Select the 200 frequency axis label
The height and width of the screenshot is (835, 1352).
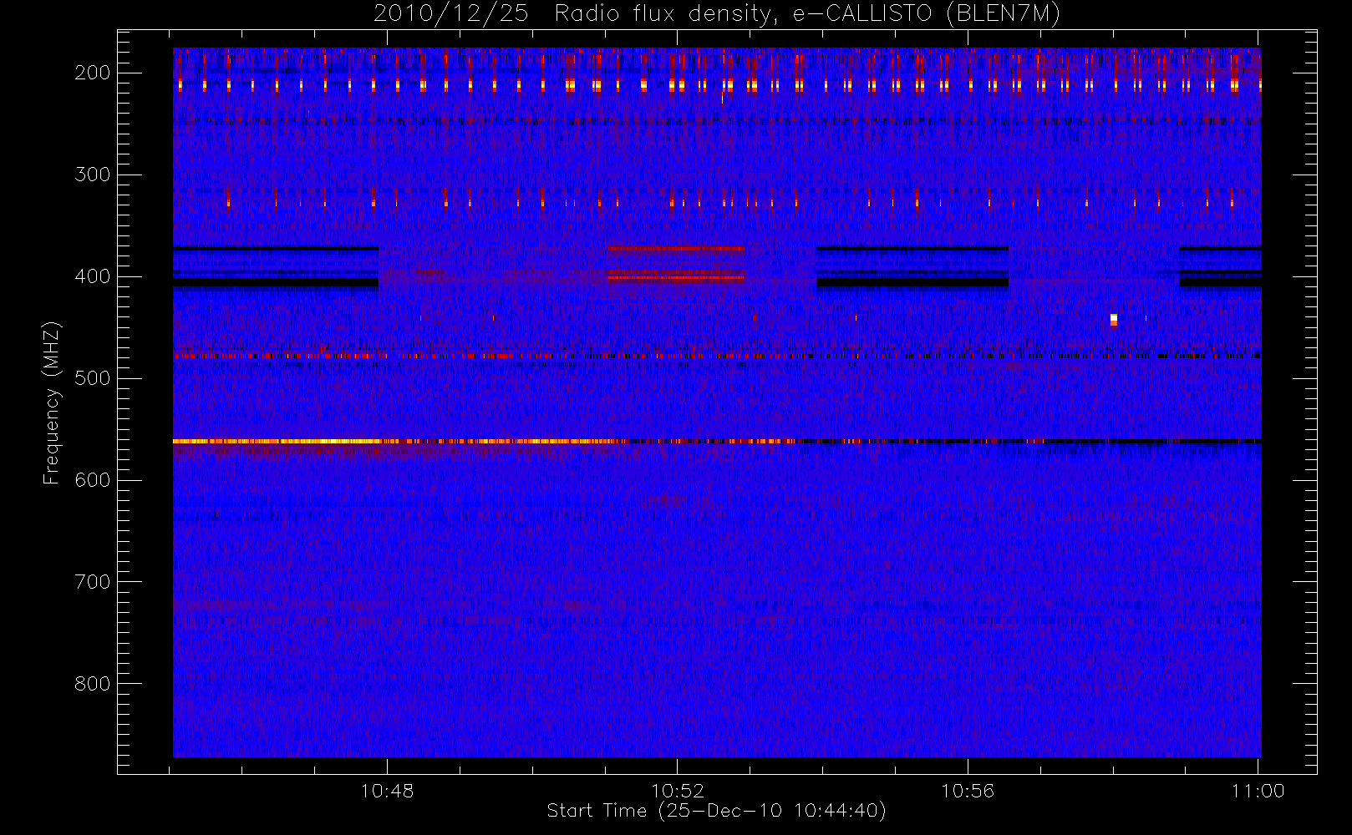[92, 73]
